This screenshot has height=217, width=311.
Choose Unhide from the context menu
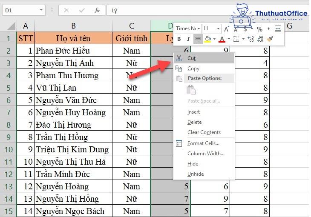click(x=204, y=174)
